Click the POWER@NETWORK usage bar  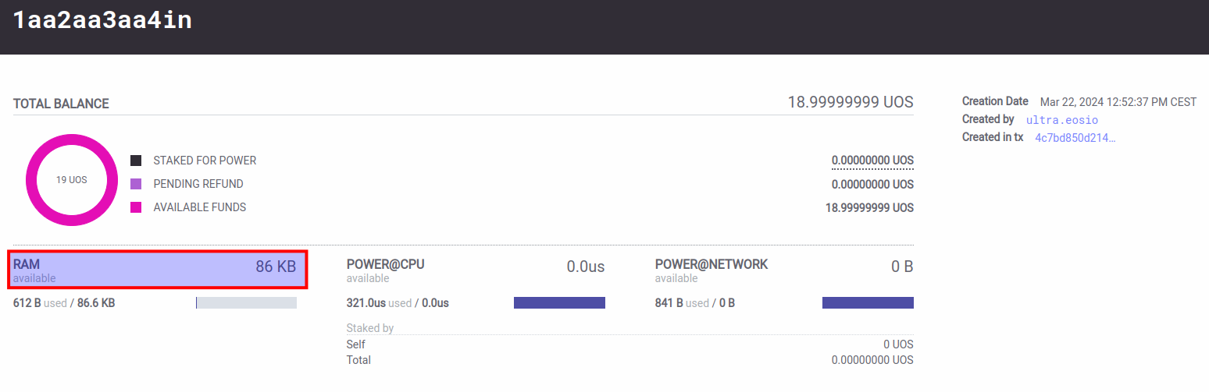point(868,303)
